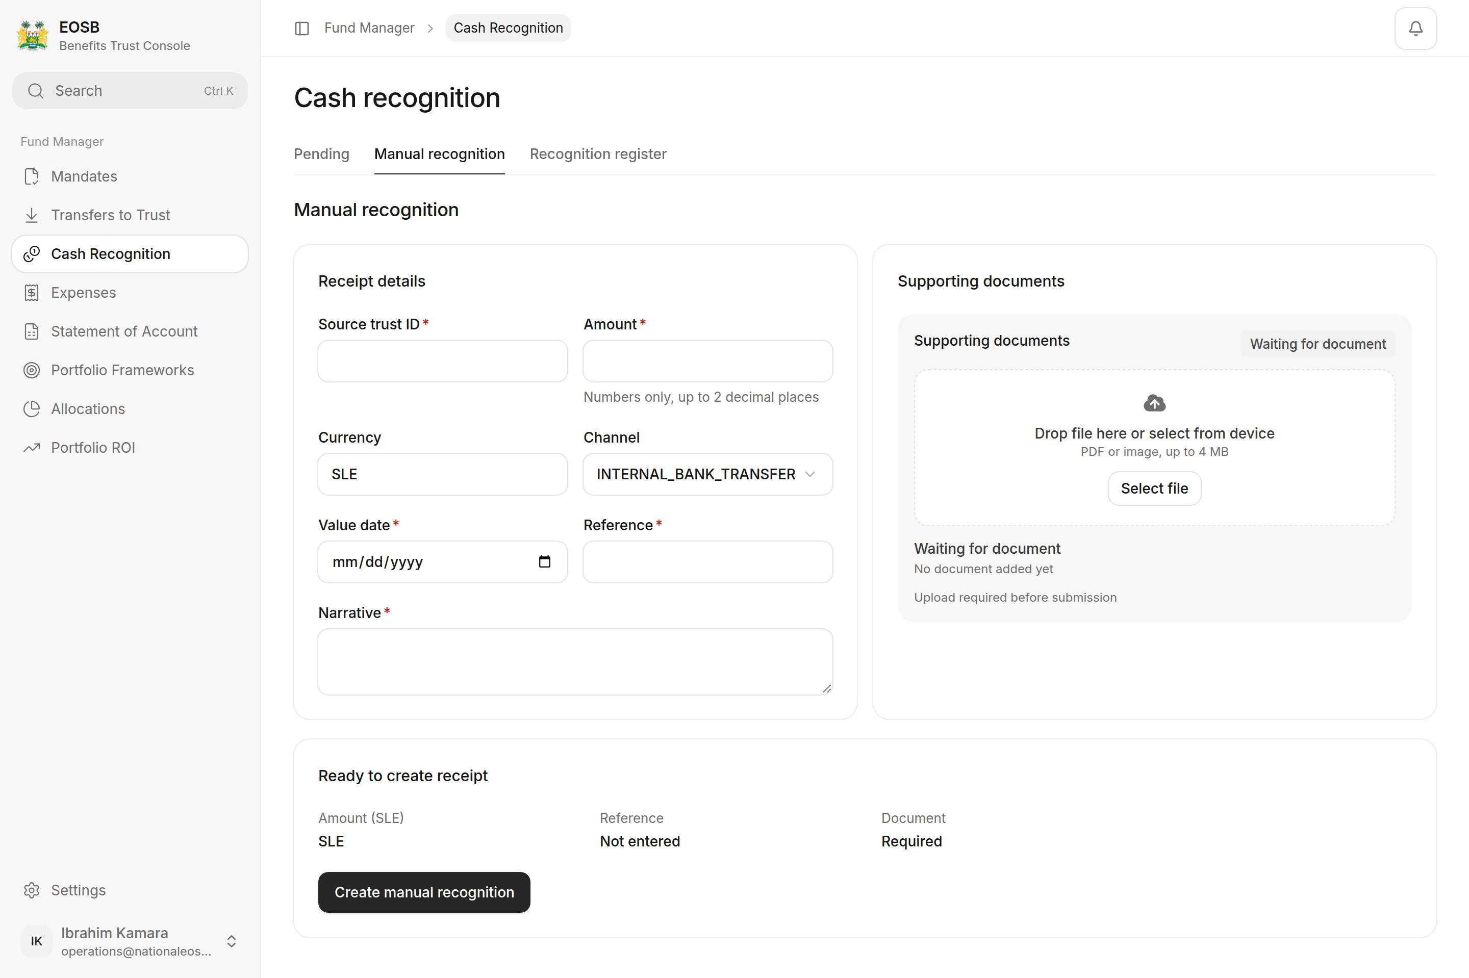Focus the Source trust ID field
The image size is (1469, 978).
(442, 361)
